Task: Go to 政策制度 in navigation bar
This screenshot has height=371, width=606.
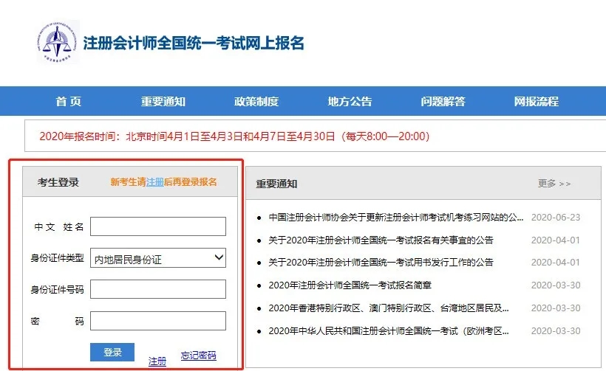Action: click(x=256, y=102)
